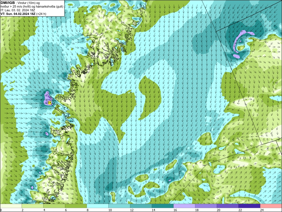Click the legend scale label "8"
282x212 pixels.
pyautogui.click(x=88, y=210)
